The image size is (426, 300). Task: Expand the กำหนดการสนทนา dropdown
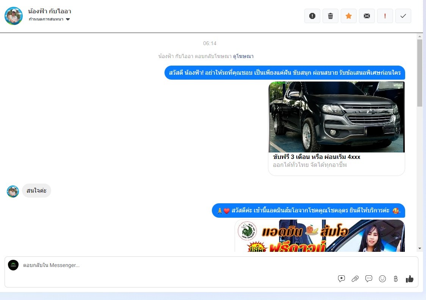(49, 19)
